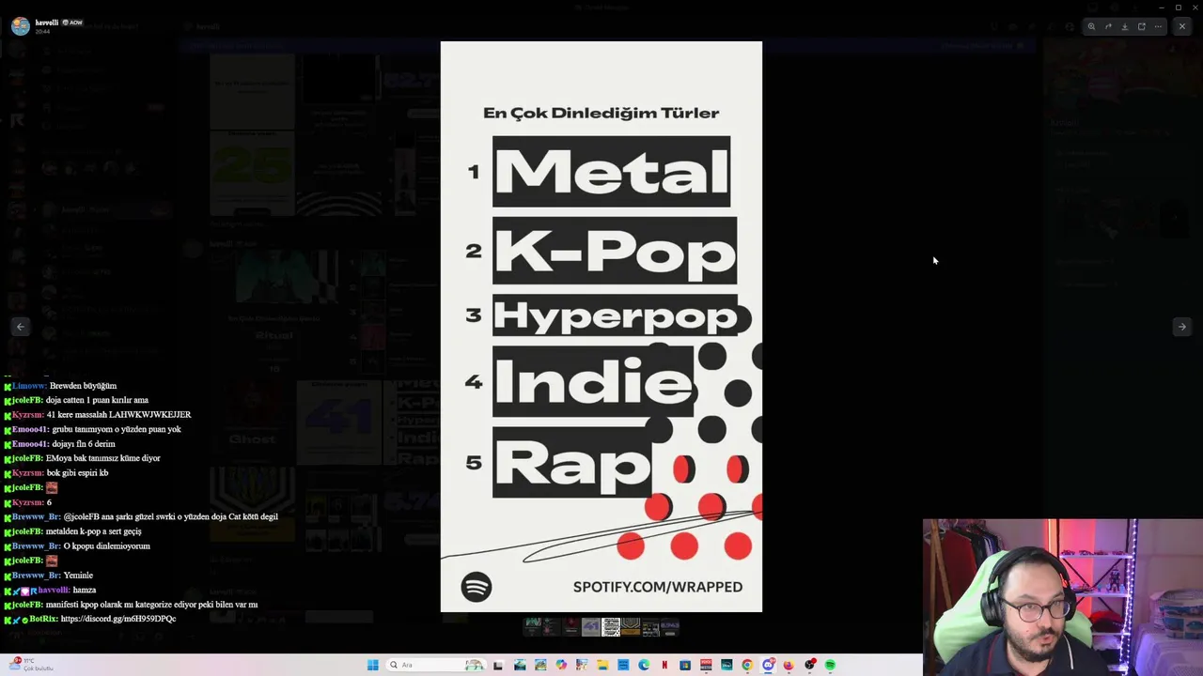Select the dark red third thumbnail in strip
The height and width of the screenshot is (676, 1203).
coord(571,627)
